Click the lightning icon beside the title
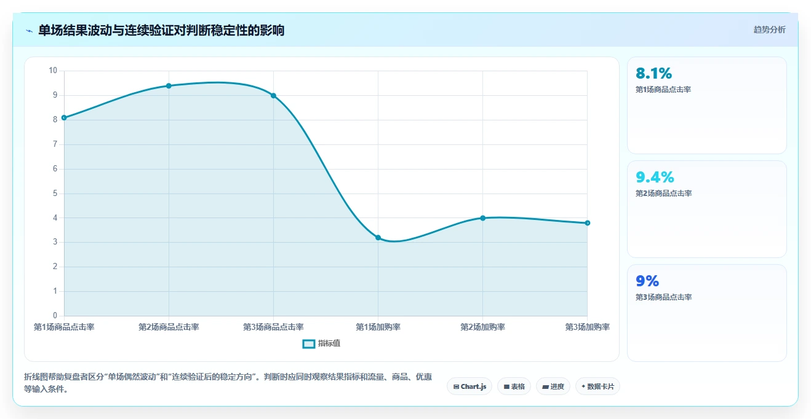Screen dimensions: 811x419 click(x=29, y=30)
